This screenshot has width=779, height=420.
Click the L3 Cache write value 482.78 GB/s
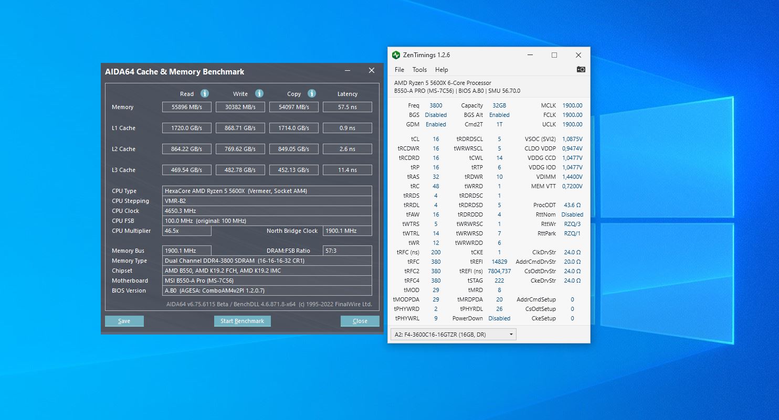click(x=240, y=170)
